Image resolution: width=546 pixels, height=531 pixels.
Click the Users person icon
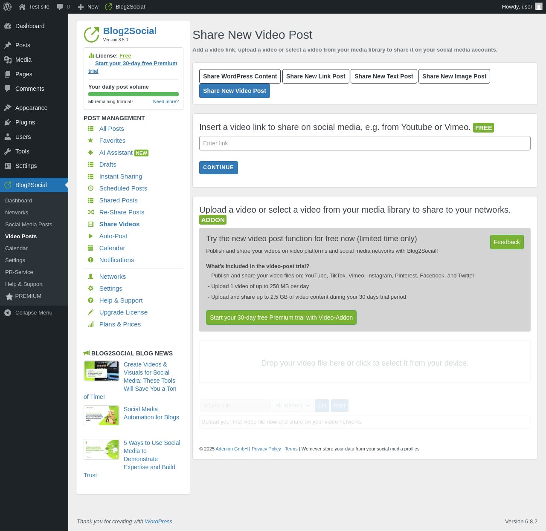tap(8, 137)
